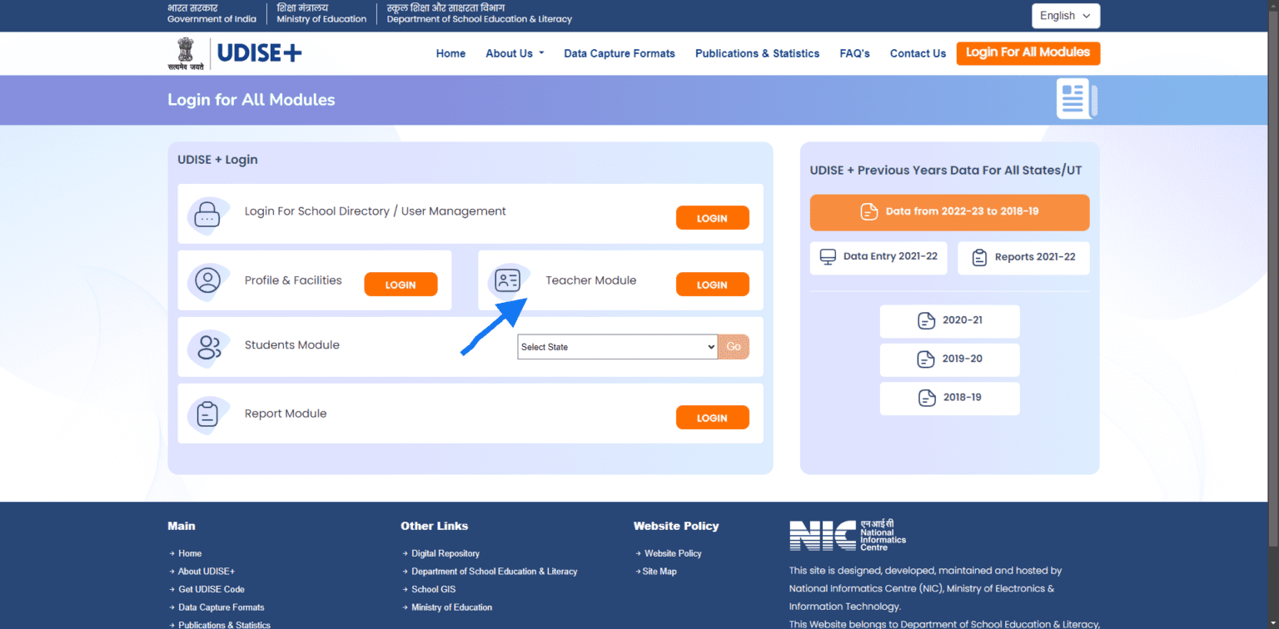This screenshot has width=1279, height=629.
Task: Select the monitor icon next to Data Entry 2021-22
Action: pyautogui.click(x=828, y=258)
